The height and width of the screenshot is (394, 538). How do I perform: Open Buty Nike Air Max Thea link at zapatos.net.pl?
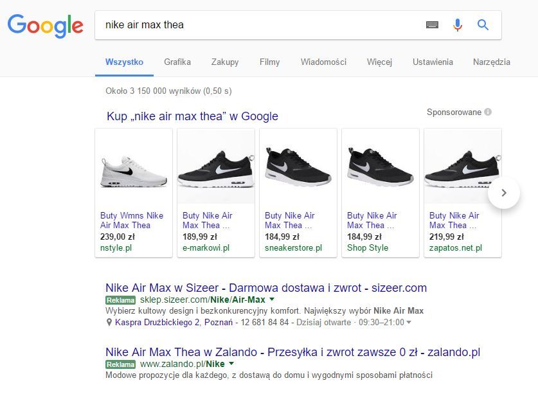[454, 220]
